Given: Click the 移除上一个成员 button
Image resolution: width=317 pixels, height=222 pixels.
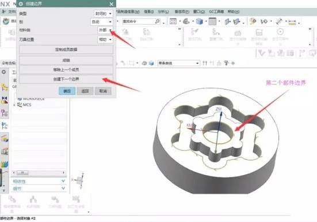Looking at the screenshot, I should (x=66, y=70).
